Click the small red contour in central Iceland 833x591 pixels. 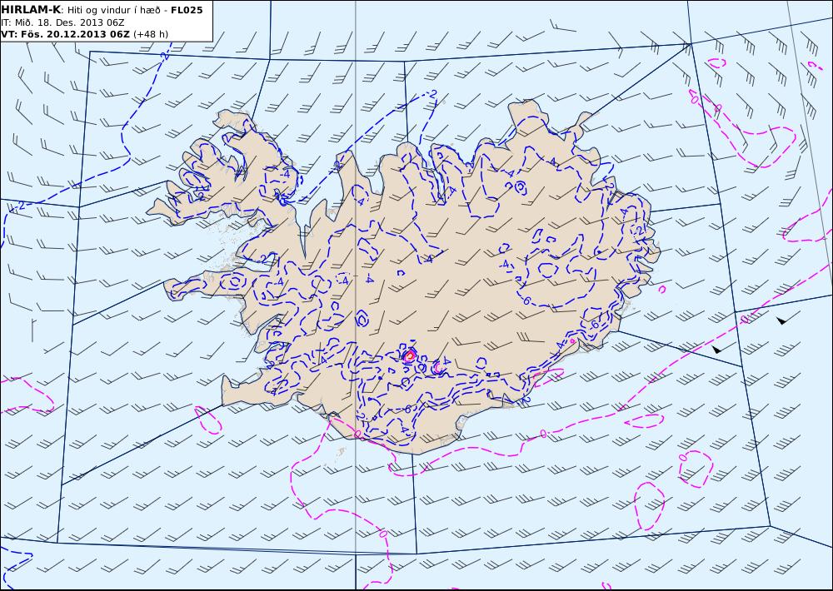click(x=409, y=355)
